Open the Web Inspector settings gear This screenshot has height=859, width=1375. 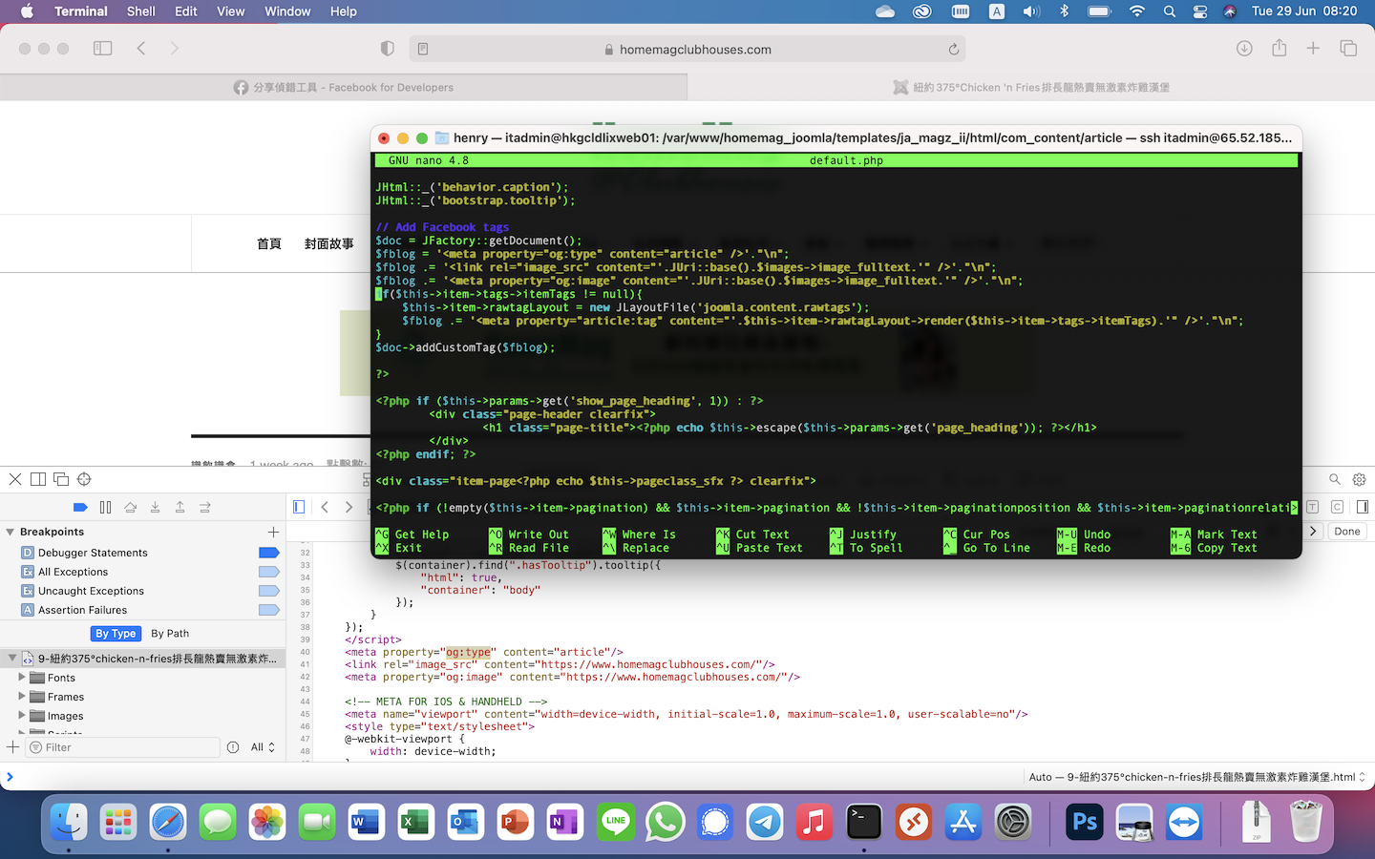1359,479
